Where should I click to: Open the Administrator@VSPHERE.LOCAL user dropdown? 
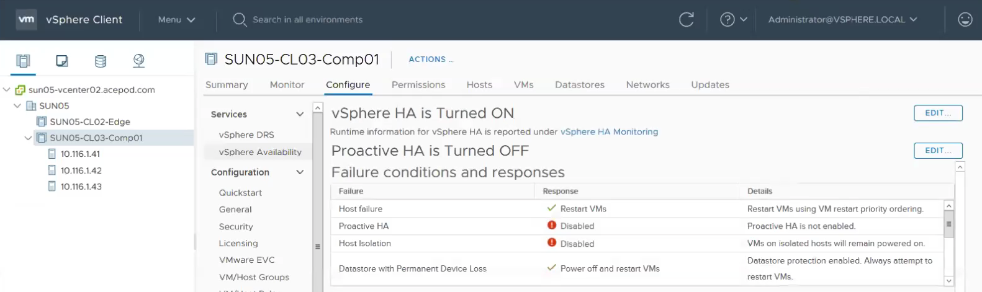[x=842, y=20]
